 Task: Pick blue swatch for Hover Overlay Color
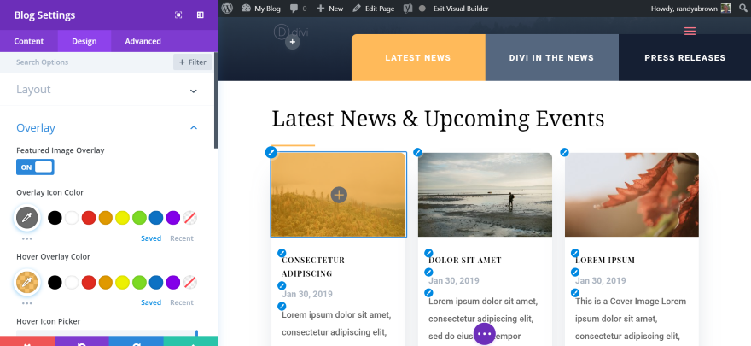tap(156, 282)
